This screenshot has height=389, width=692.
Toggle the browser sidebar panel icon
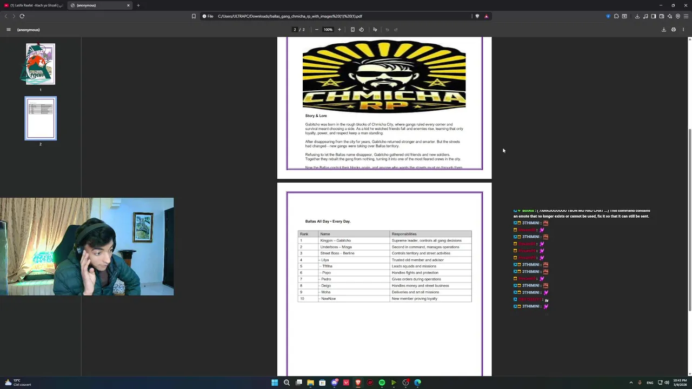coord(653,16)
